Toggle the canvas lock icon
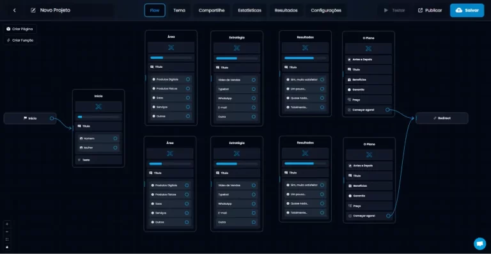 click(x=7, y=247)
